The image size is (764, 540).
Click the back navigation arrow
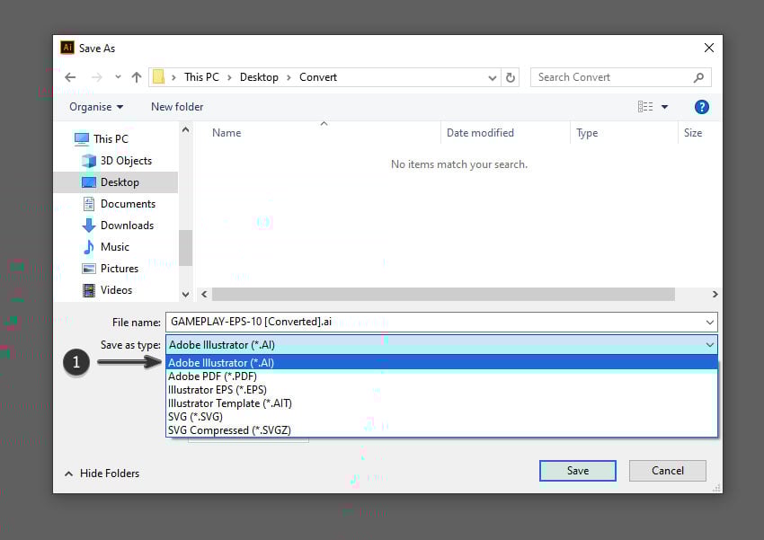[x=71, y=77]
